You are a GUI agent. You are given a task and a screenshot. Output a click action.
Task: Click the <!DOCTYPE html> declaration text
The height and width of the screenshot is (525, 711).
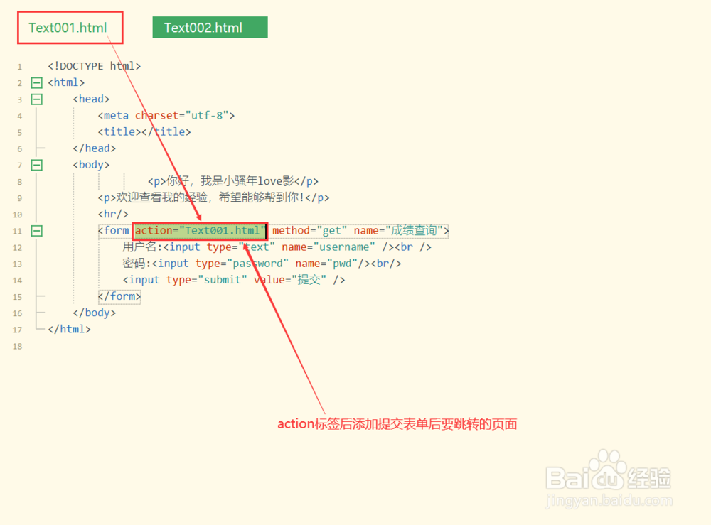coord(95,66)
